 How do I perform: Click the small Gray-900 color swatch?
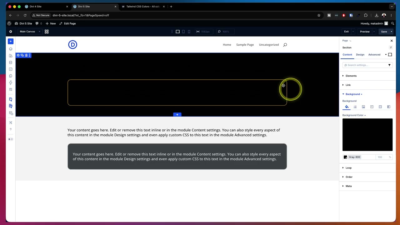(345, 157)
